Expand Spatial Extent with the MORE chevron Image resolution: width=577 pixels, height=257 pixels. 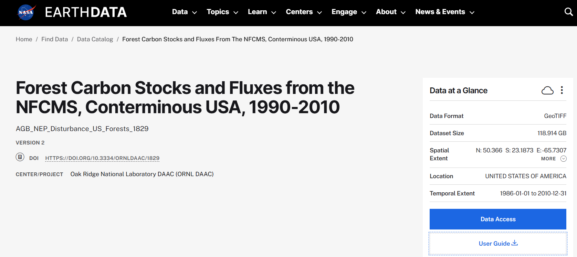pos(564,159)
